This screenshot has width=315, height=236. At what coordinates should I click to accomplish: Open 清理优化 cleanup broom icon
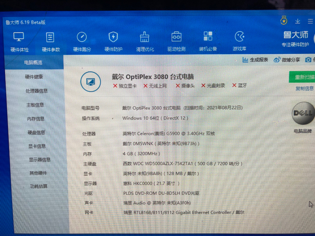[145, 37]
